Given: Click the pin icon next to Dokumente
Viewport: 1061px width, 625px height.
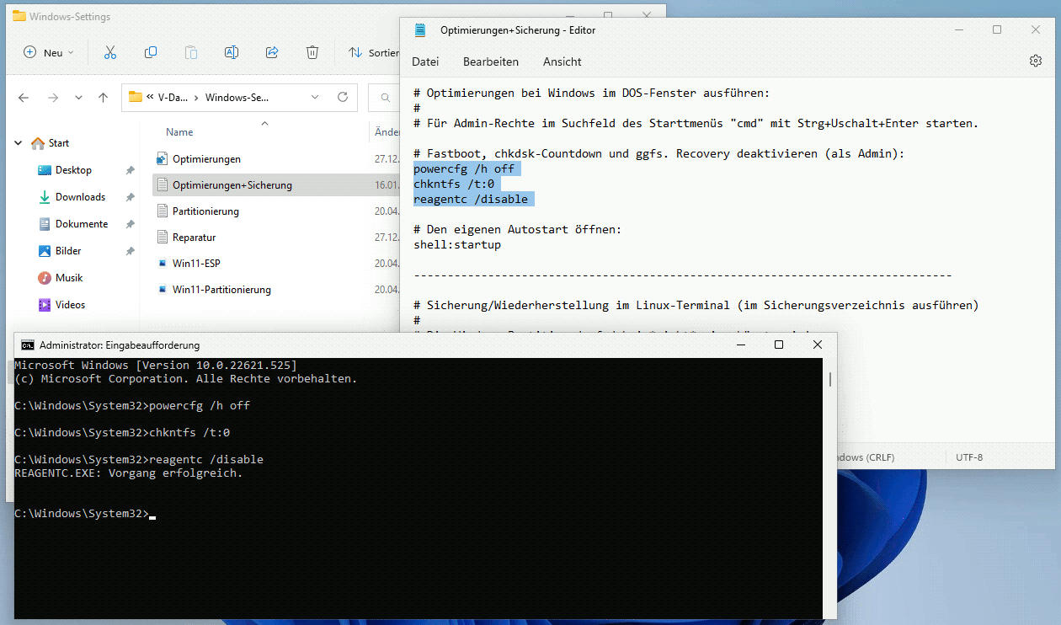Looking at the screenshot, I should click(x=130, y=224).
